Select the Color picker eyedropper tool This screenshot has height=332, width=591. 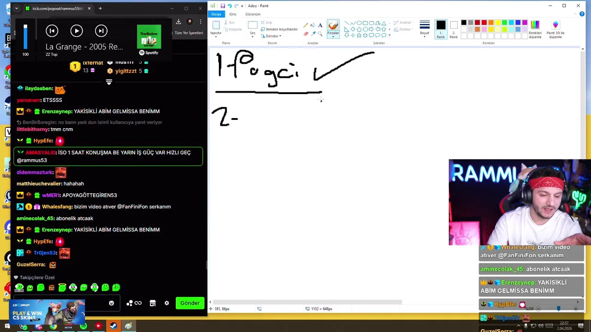point(313,34)
